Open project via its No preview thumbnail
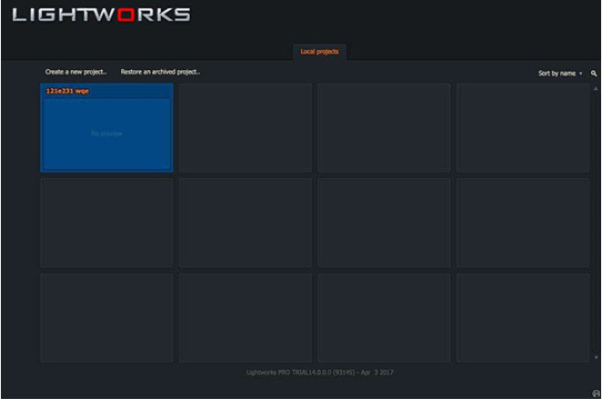Viewport: 602px width, 399px height. tap(106, 134)
